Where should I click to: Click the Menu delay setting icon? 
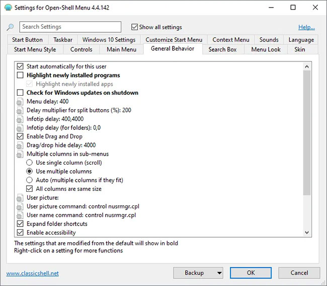click(x=20, y=102)
